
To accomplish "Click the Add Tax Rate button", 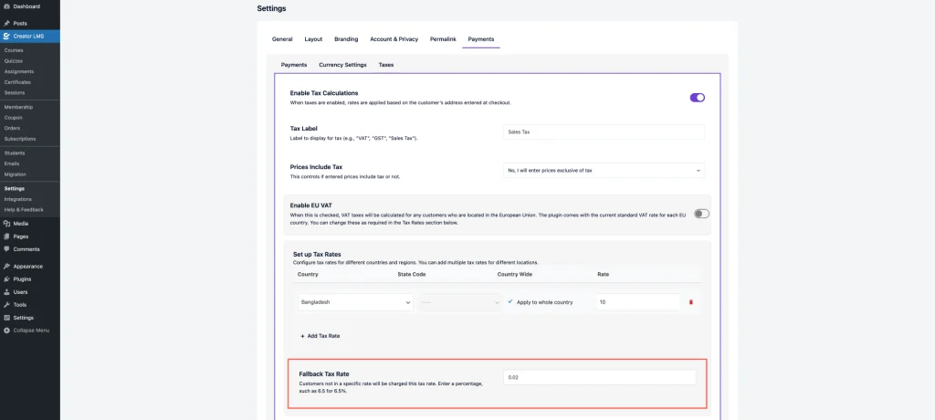I will pos(320,336).
